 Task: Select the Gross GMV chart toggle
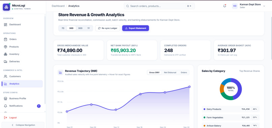(x=154, y=72)
